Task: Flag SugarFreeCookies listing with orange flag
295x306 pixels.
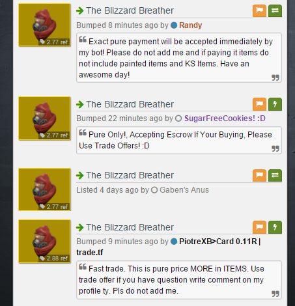Action: 259,104
